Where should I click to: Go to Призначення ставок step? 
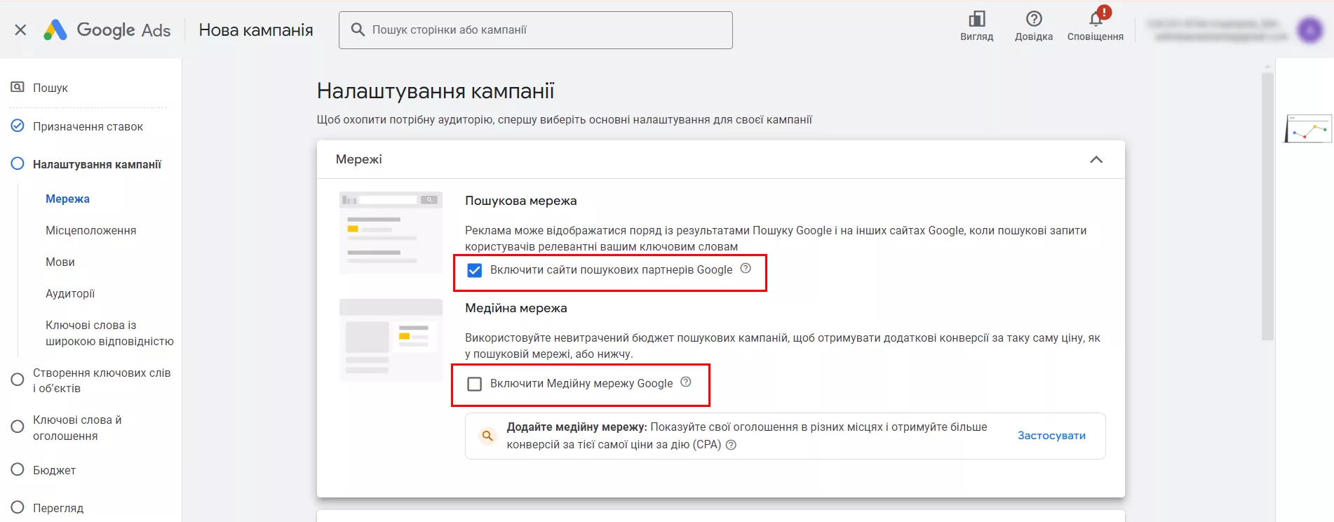[x=88, y=126]
